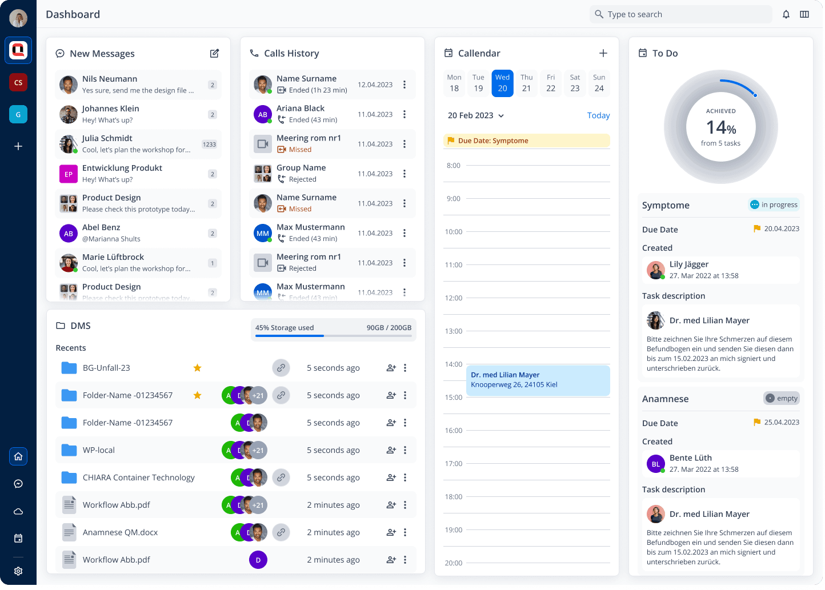Open the user profile avatar at top left
This screenshot has height=590, width=825.
[18, 18]
